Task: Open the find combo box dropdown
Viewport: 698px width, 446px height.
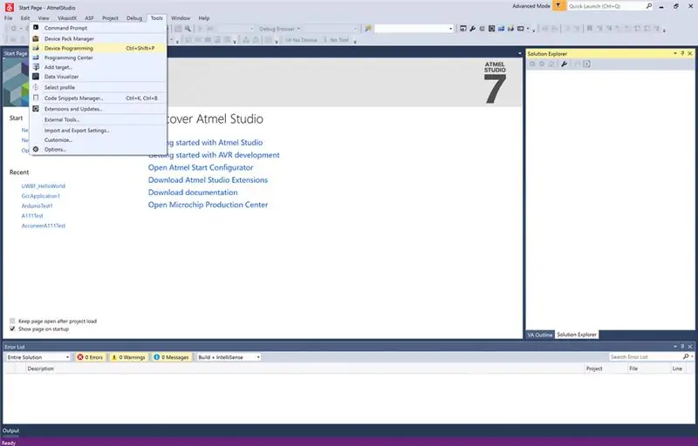Action: click(450, 29)
